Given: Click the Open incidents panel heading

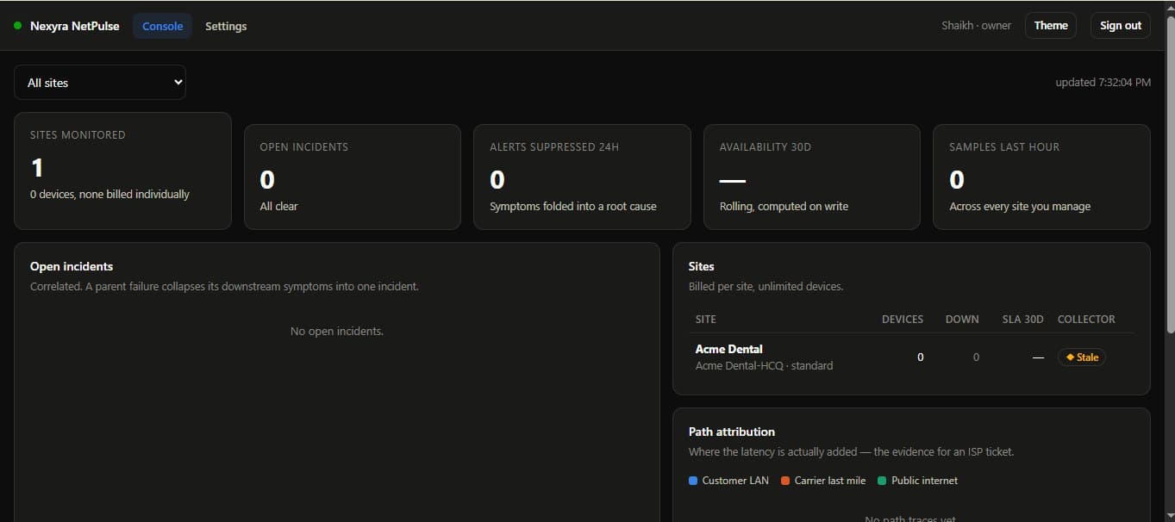Looking at the screenshot, I should click(72, 266).
